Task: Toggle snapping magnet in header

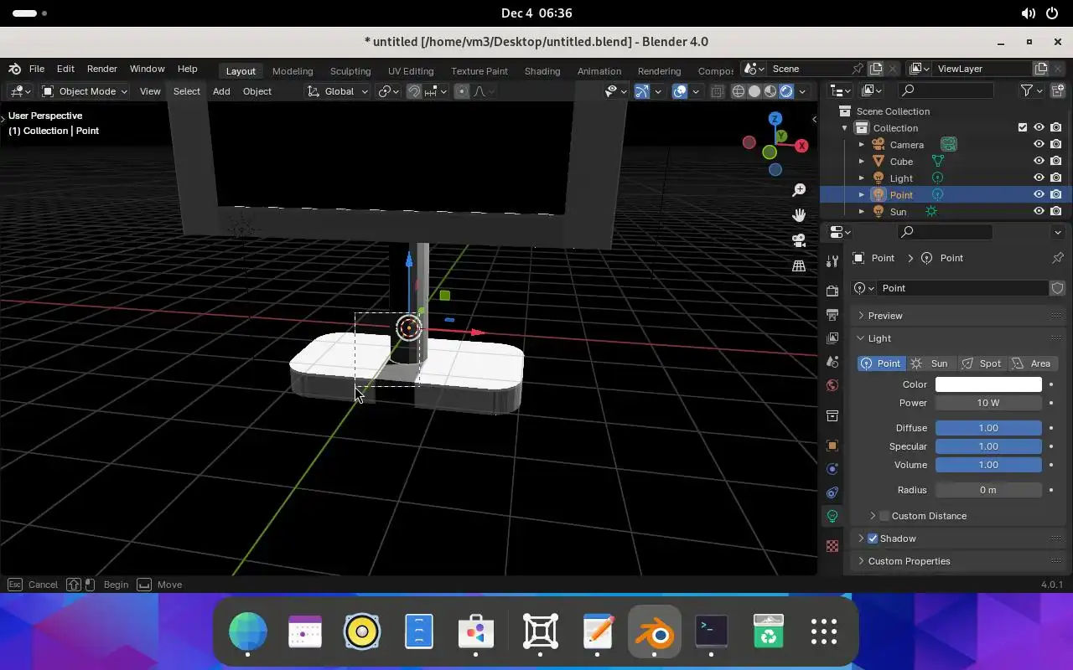Action: point(414,91)
